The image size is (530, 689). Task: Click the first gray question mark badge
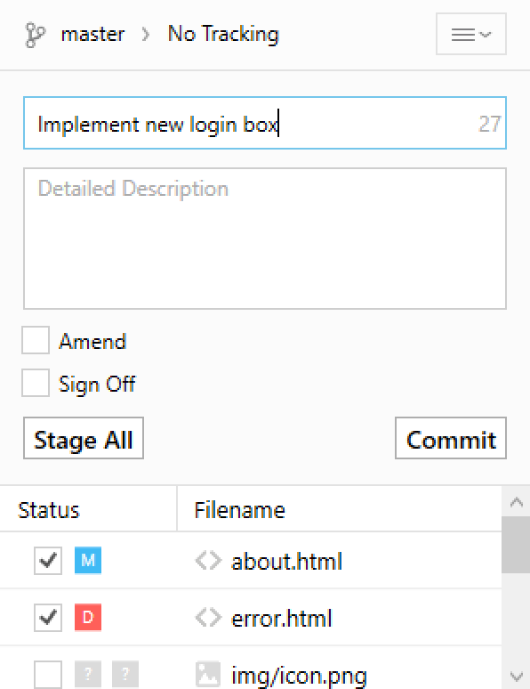tap(88, 674)
